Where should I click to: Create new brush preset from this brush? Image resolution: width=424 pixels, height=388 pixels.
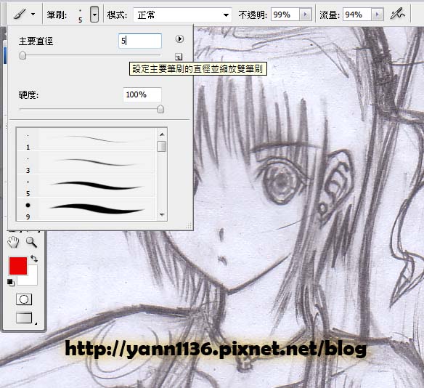[179, 57]
